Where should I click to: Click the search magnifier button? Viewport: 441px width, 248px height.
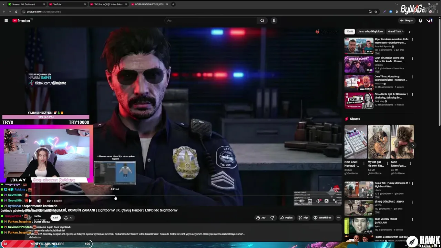coord(262,21)
